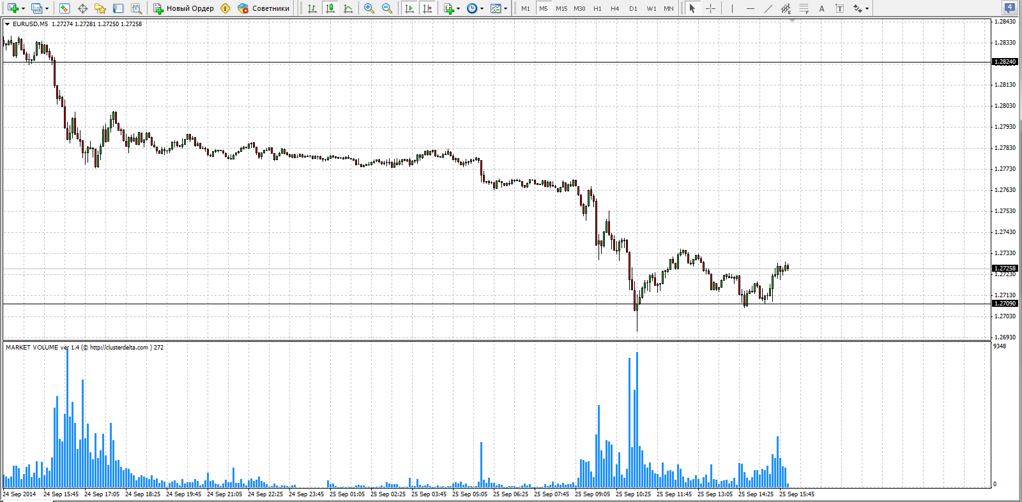1022x502 pixels.
Task: Switch timeframe to M1
Action: [x=526, y=8]
